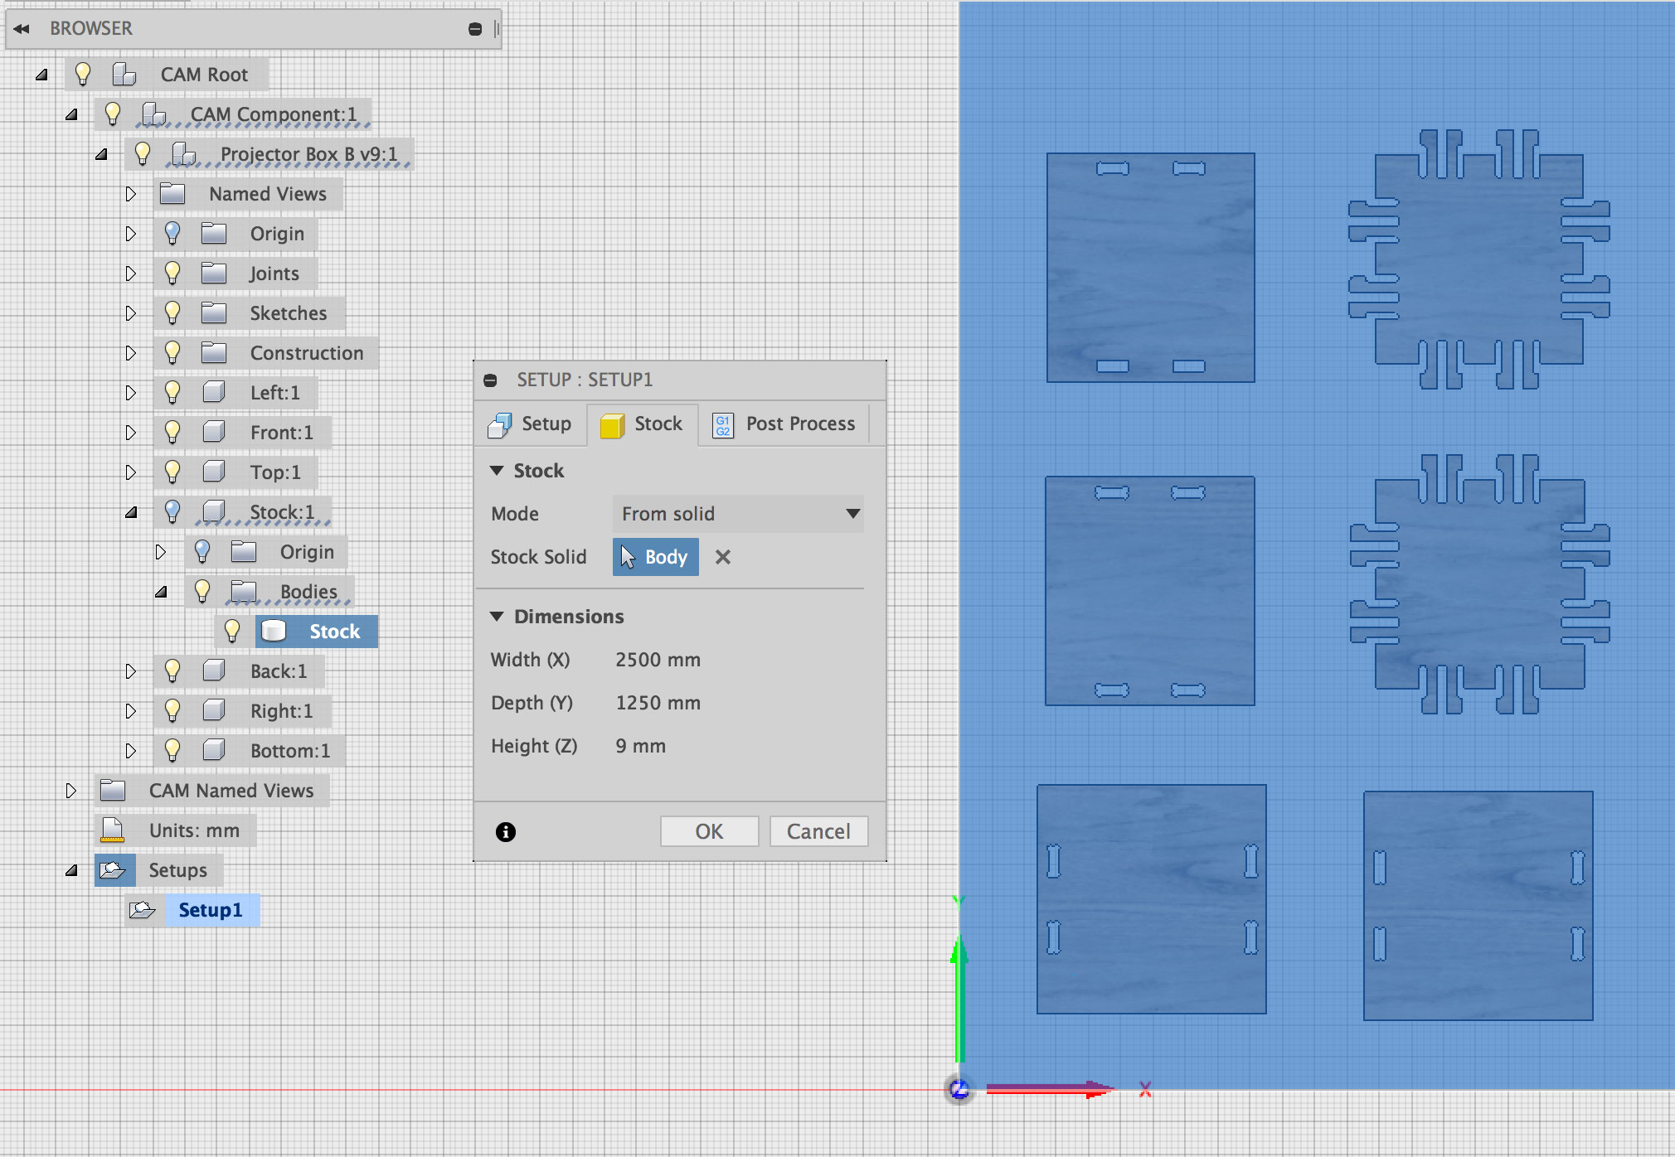The height and width of the screenshot is (1157, 1675).
Task: Click the Body component icon beside Projector Box B
Action: coord(183,153)
